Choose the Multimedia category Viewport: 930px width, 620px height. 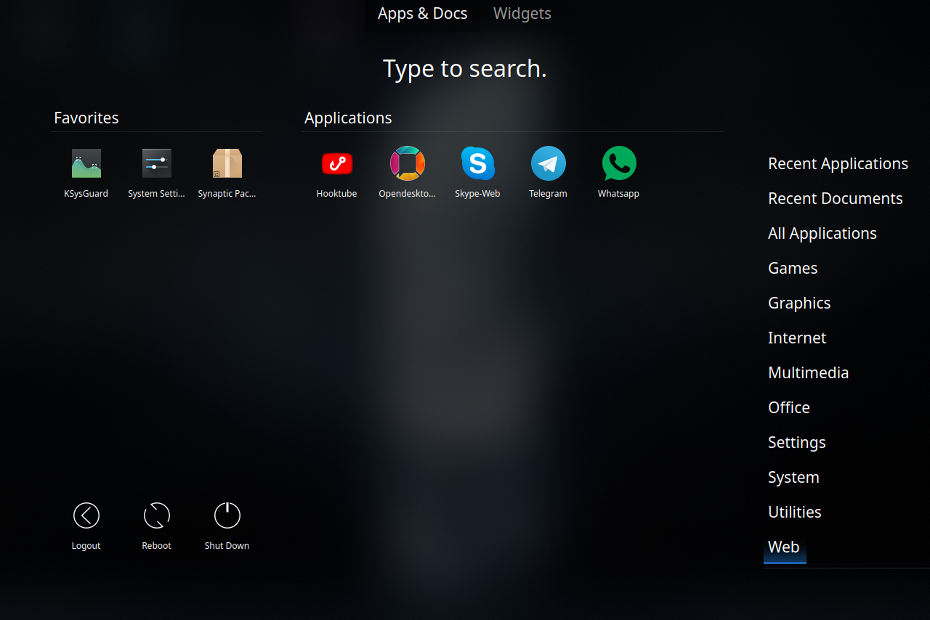(808, 373)
